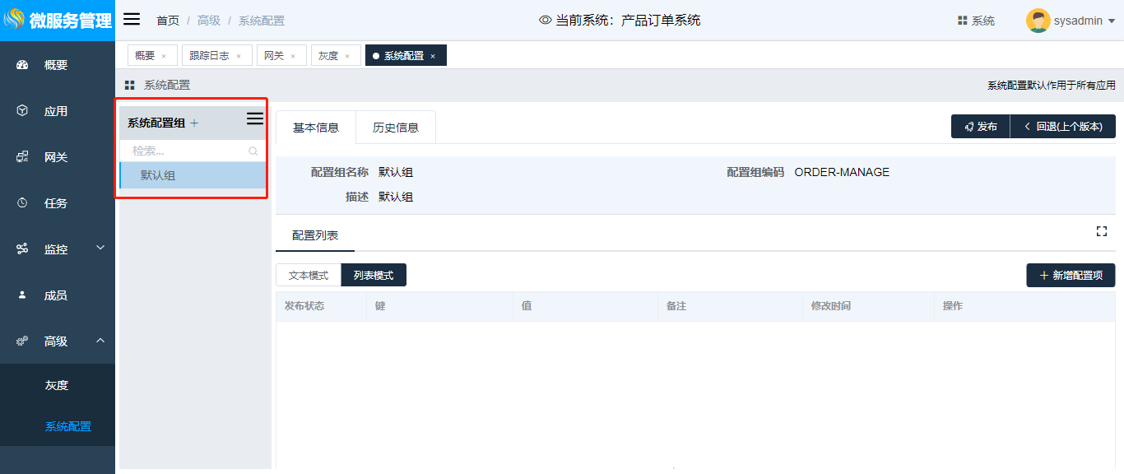The height and width of the screenshot is (474, 1124).
Task: Close the 跟踪日志 tab
Action: tap(239, 56)
